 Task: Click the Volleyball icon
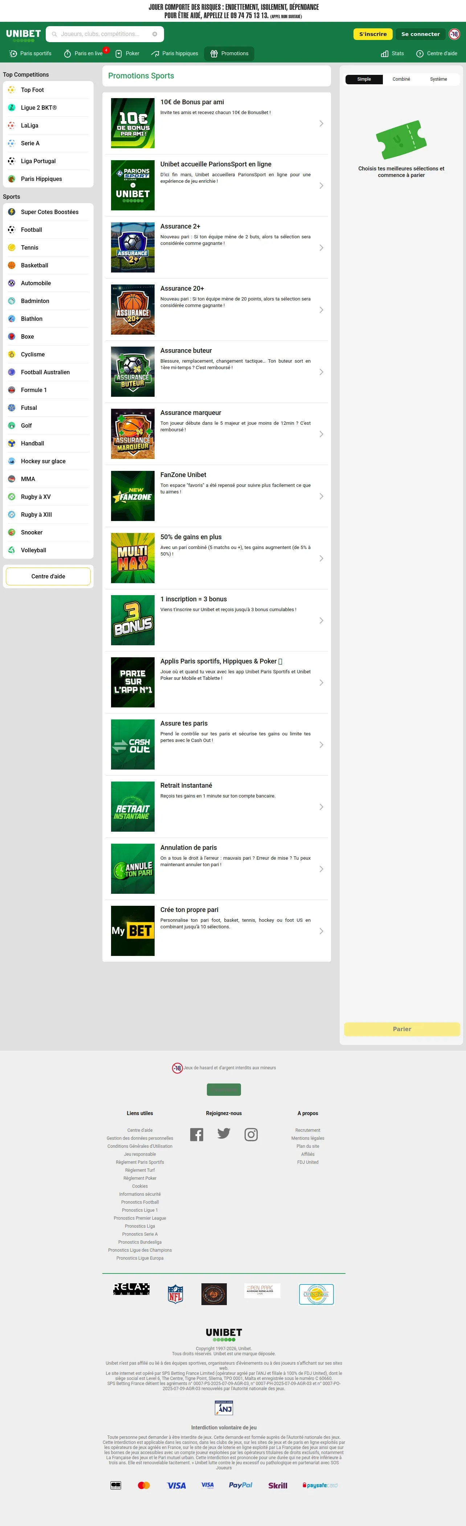11,550
